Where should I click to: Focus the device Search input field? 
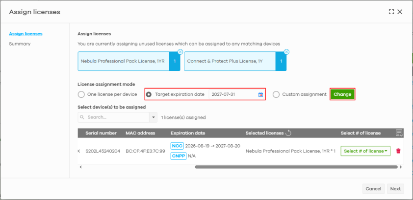tap(113, 117)
